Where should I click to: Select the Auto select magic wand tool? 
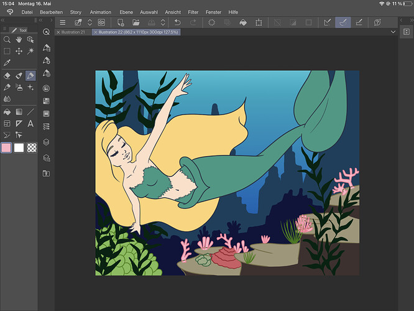coord(30,51)
